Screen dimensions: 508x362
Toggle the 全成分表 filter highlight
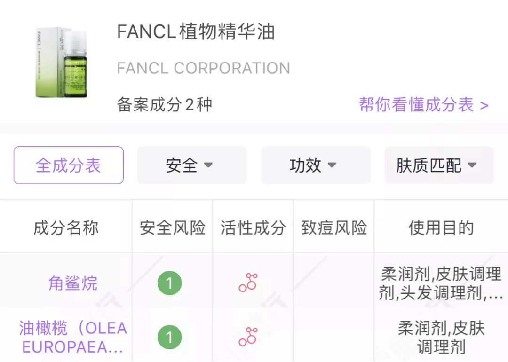68,165
